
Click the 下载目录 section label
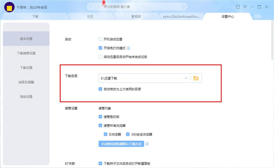click(71, 76)
